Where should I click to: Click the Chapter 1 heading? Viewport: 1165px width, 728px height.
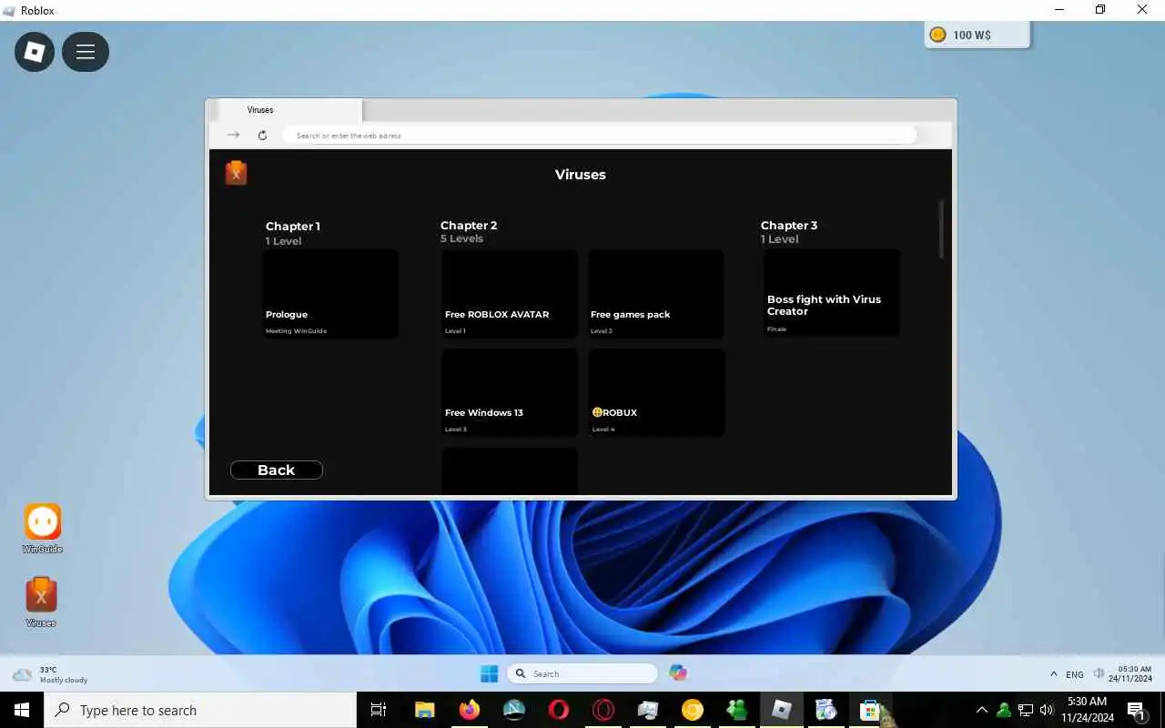pos(293,227)
